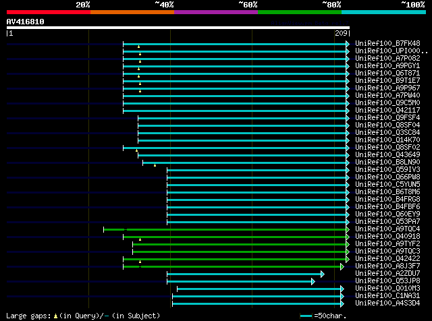Select the UniRef100_Q3SC84 label
The height and width of the screenshot is (321, 432).
coord(387,133)
